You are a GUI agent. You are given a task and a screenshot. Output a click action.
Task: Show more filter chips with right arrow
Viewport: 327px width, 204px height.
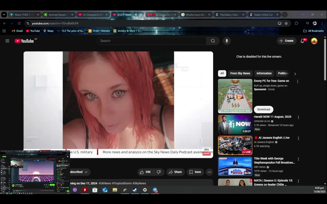point(295,74)
